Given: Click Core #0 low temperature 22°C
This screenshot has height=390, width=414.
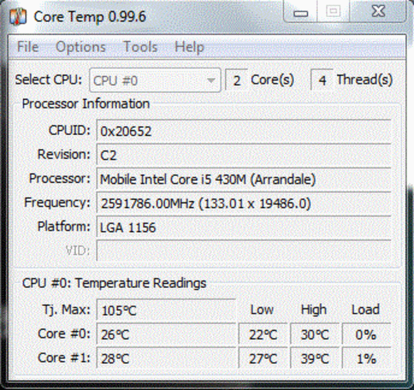Looking at the screenshot, I should pyautogui.click(x=263, y=334).
